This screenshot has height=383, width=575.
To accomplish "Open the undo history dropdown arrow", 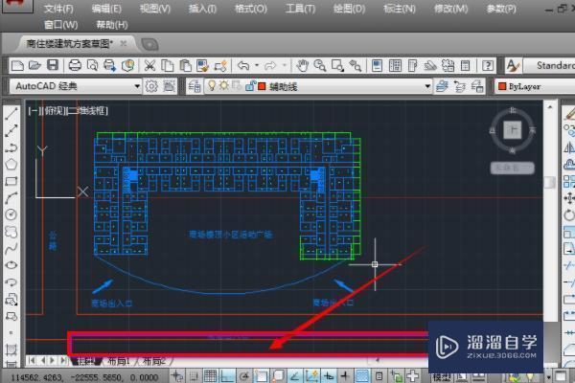I will click(257, 66).
